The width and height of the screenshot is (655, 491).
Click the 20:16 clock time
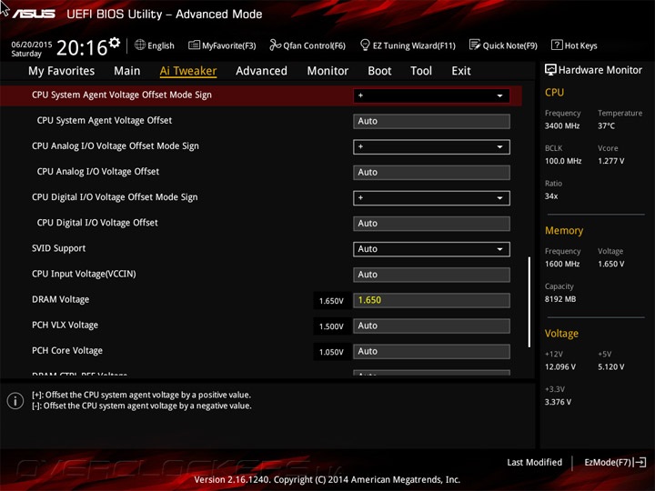82,47
